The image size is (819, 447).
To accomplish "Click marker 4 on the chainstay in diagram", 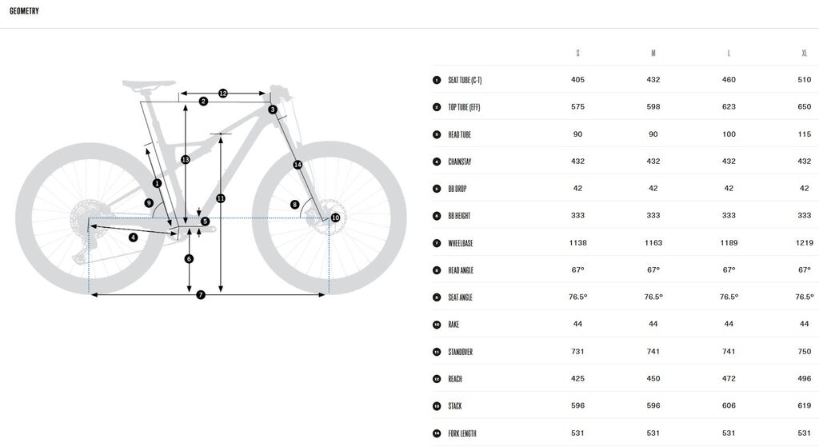I will [133, 237].
